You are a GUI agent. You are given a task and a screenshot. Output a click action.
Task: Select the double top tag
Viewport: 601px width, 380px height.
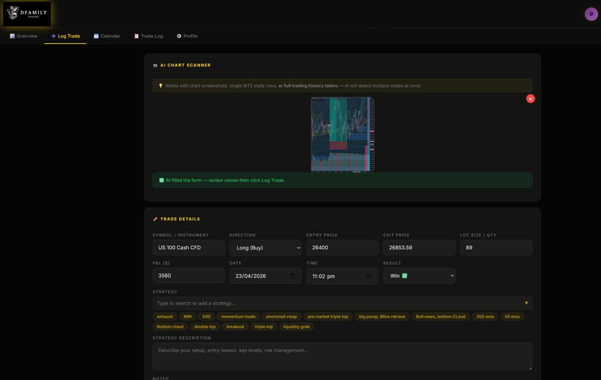click(x=204, y=326)
